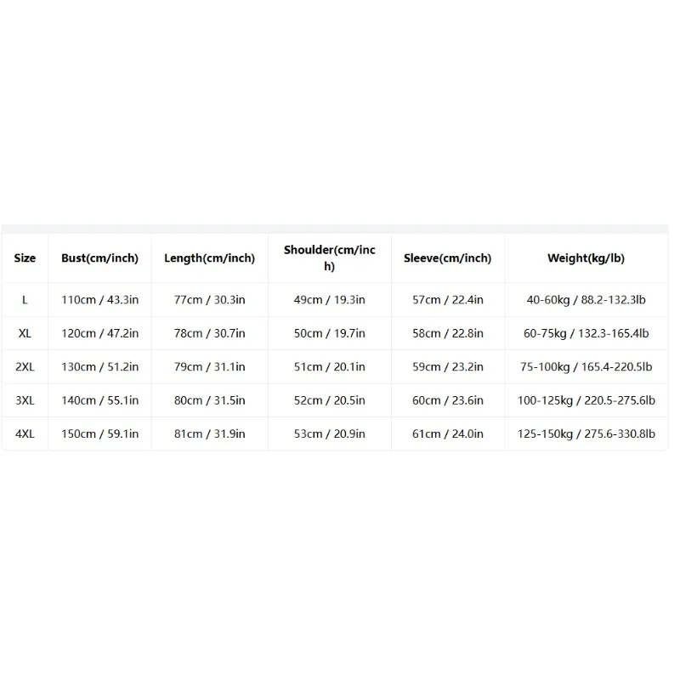Select the XL size row label
The height and width of the screenshot is (680, 680).
click(x=25, y=333)
